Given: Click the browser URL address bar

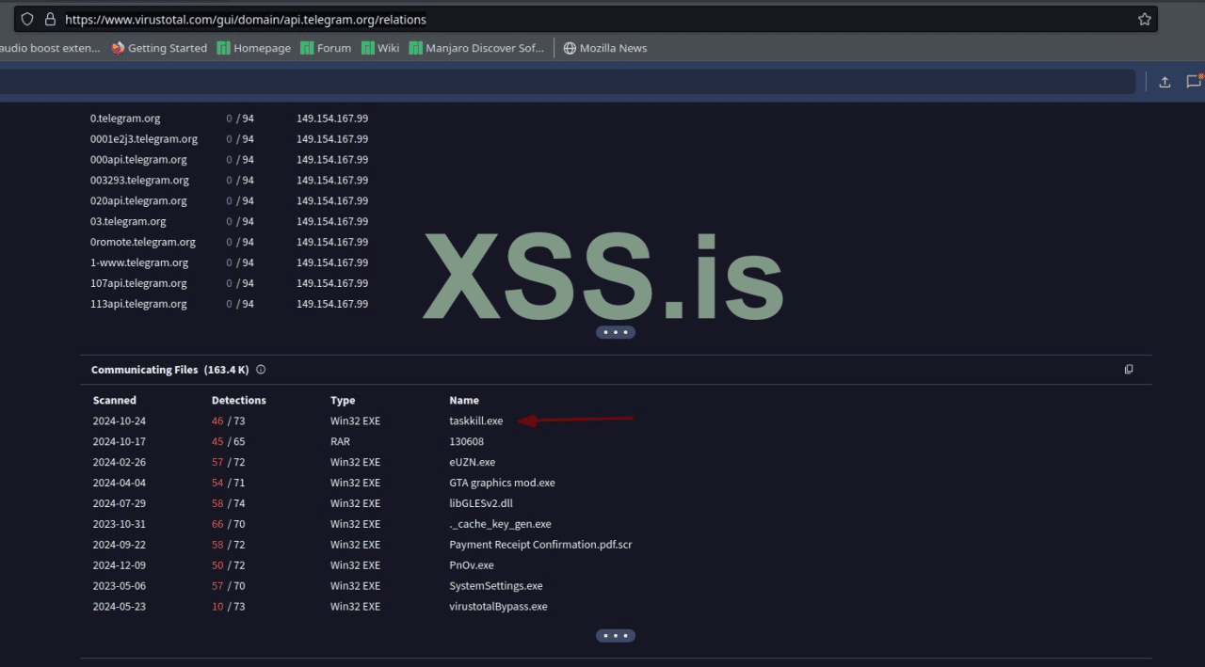Looking at the screenshot, I should (x=586, y=19).
